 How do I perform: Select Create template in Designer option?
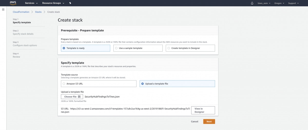click(169, 48)
